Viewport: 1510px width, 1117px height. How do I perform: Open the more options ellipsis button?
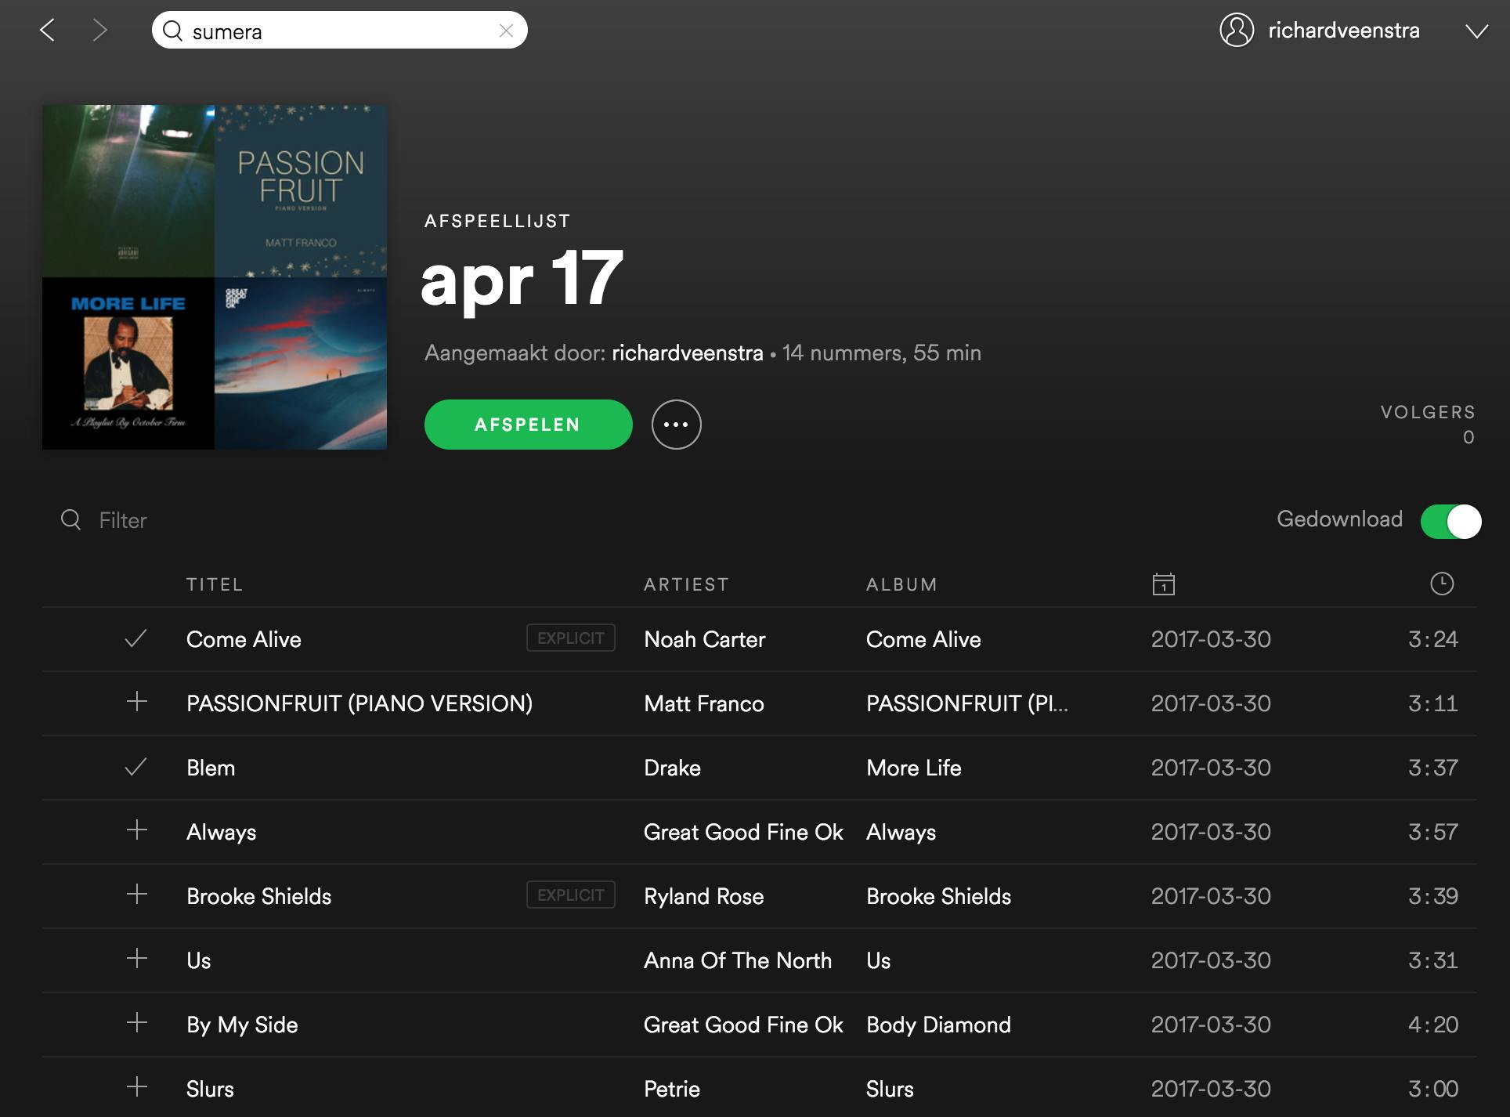(676, 425)
